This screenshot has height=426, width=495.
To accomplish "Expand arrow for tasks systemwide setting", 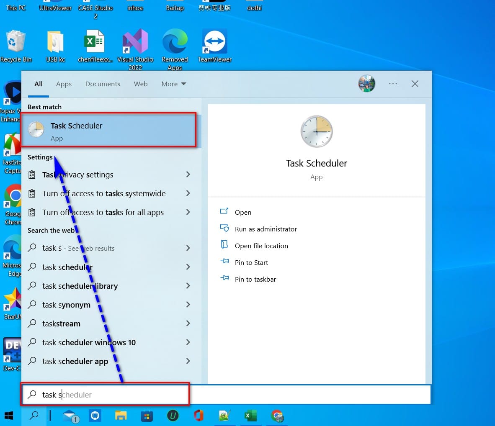I will 188,193.
